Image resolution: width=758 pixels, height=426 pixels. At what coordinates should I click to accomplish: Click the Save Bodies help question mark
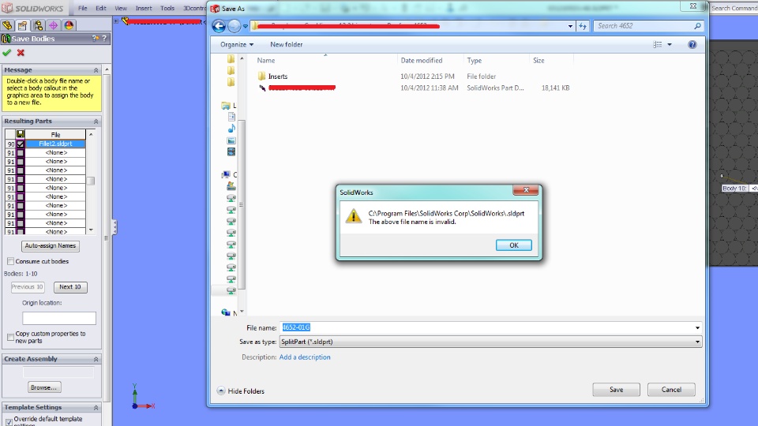pos(104,38)
